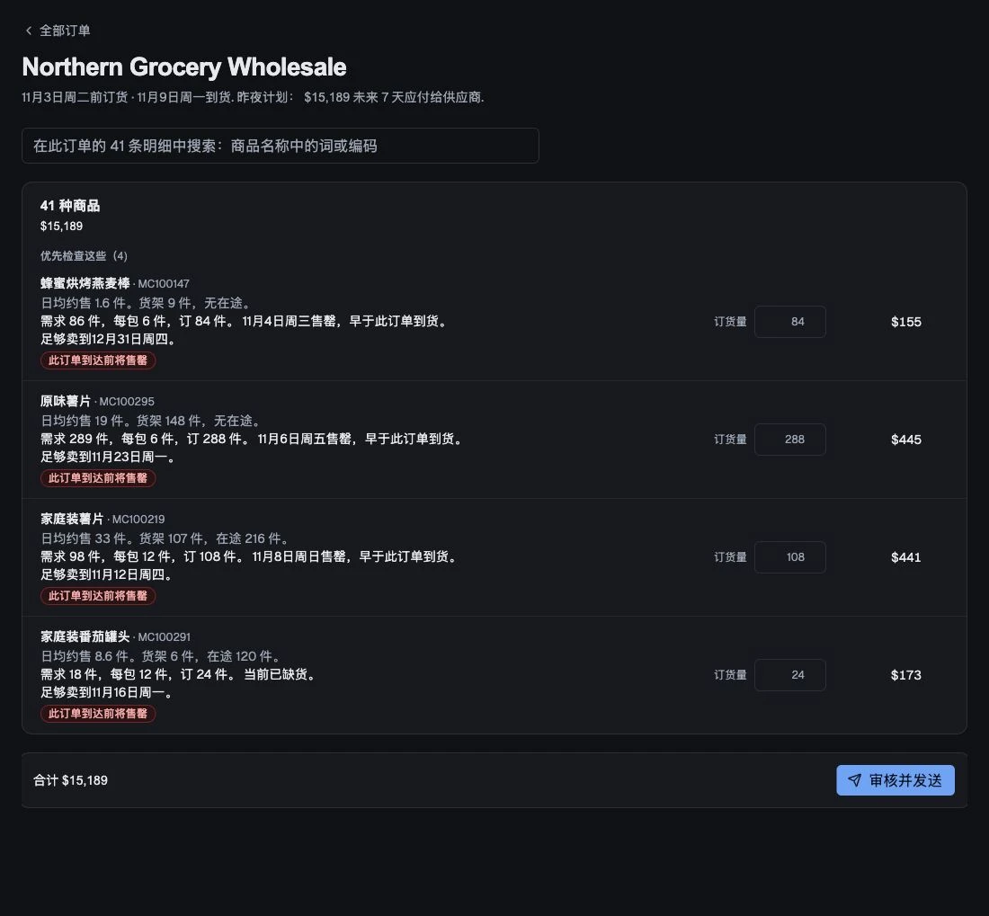
Task: Click the 审核并发送 button
Action: 895,780
